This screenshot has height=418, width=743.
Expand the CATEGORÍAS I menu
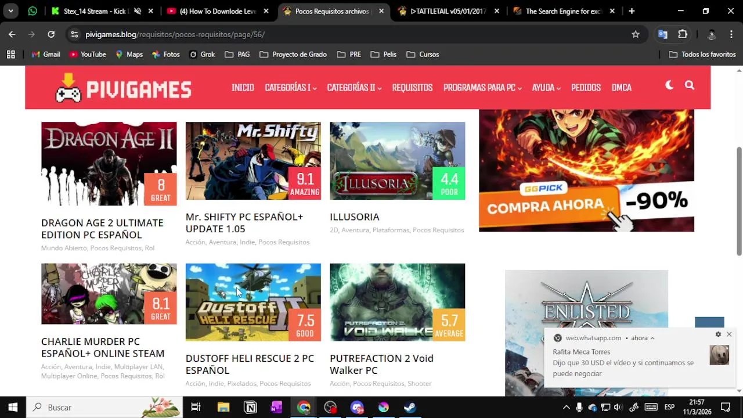tap(290, 88)
